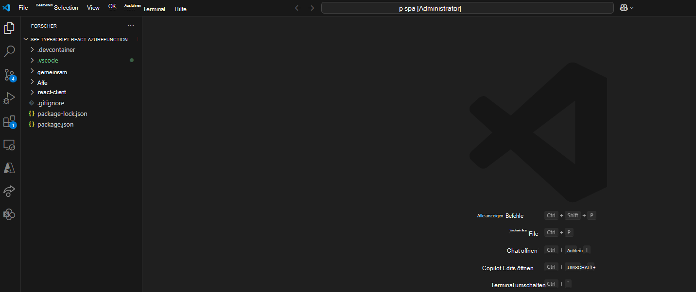
Task: Open the Selection menu
Action: click(x=66, y=8)
